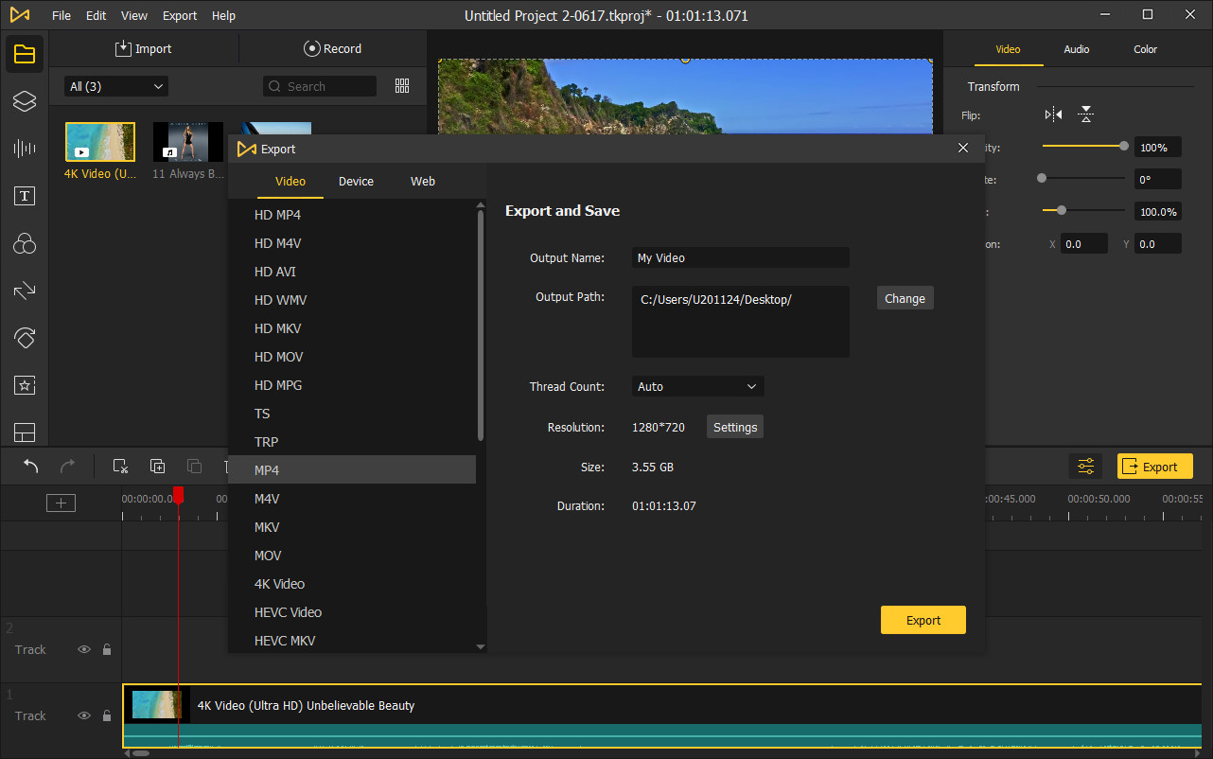This screenshot has width=1213, height=759.
Task: Open the Text titles panel
Action: (24, 196)
